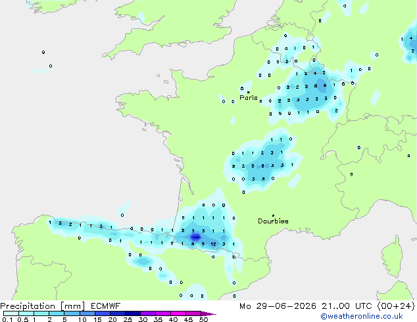Pick the 40–45 mm magenta legend swatch
Image resolution: width=417 pixels, height=322 pixels.
[178, 313]
